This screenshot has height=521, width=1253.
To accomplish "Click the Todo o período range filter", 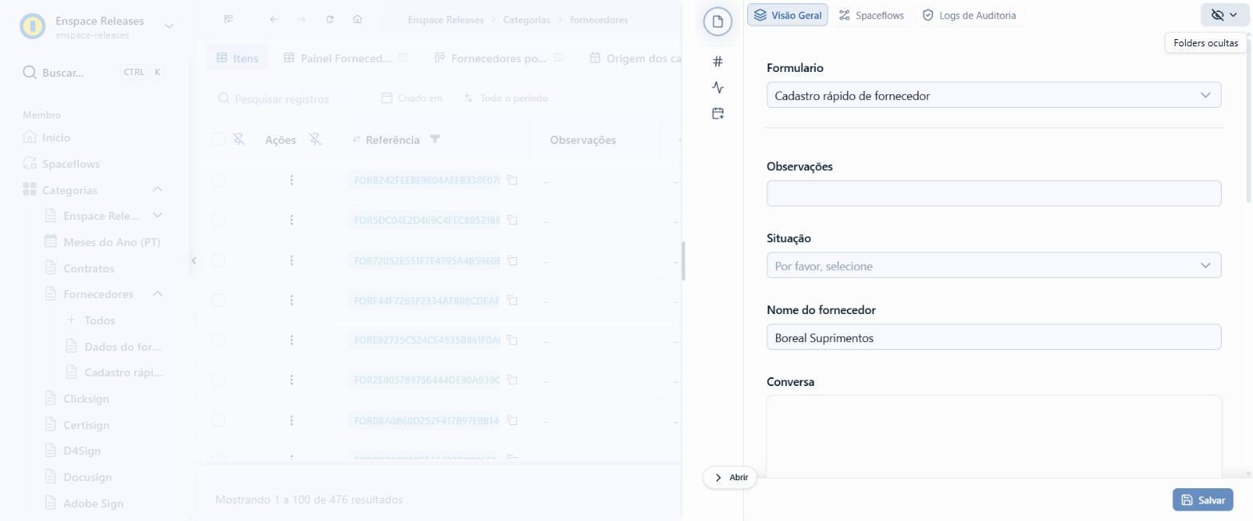I will 506,97.
